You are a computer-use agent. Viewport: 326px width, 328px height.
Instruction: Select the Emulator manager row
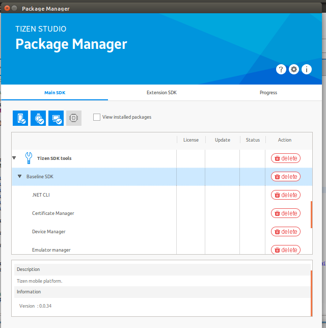tap(51, 250)
